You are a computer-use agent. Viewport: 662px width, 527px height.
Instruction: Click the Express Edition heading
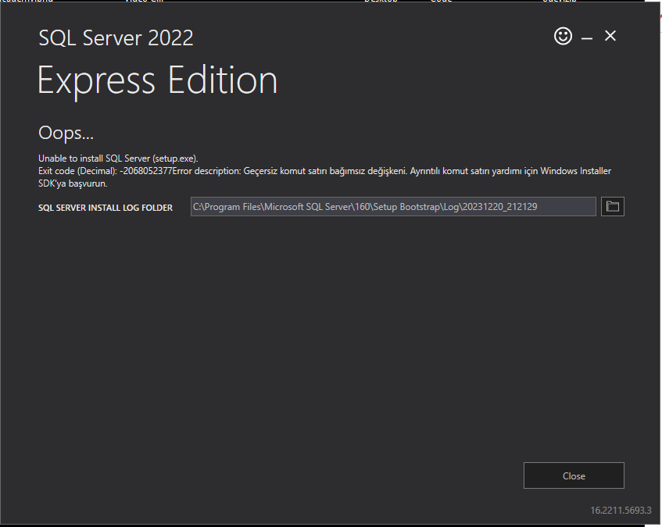[x=156, y=80]
